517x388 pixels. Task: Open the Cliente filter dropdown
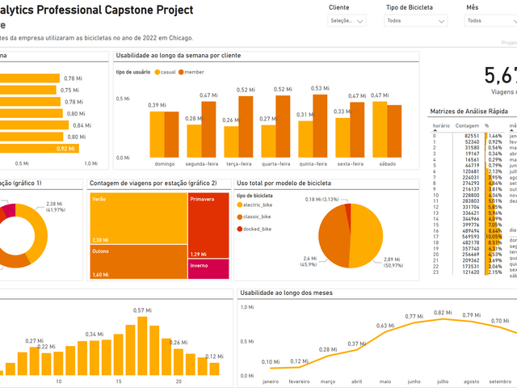coord(347,21)
